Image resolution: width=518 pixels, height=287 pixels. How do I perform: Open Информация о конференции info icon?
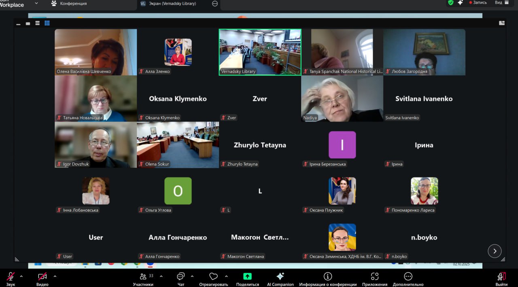point(327,277)
